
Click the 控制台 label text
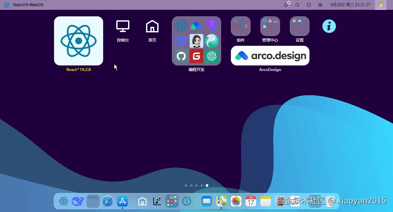click(123, 40)
